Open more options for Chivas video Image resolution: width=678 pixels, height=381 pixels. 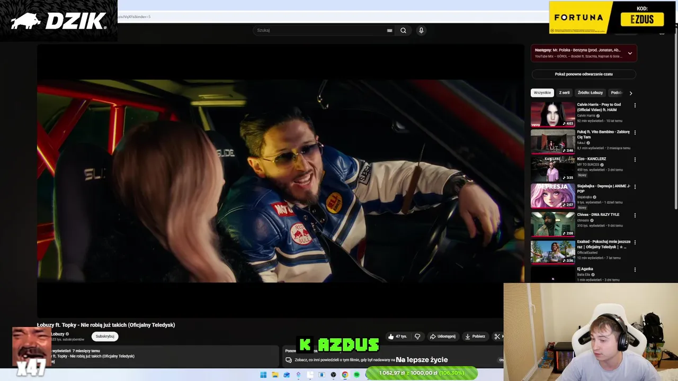[x=635, y=215]
